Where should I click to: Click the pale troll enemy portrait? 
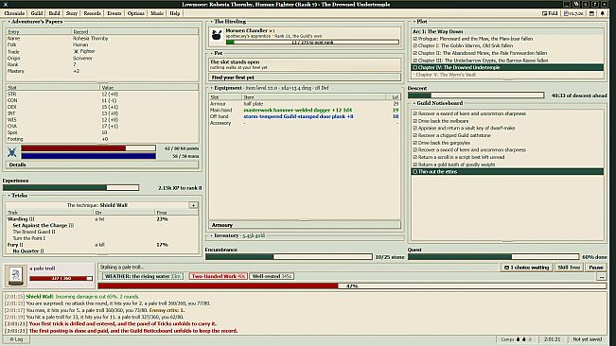[16, 275]
